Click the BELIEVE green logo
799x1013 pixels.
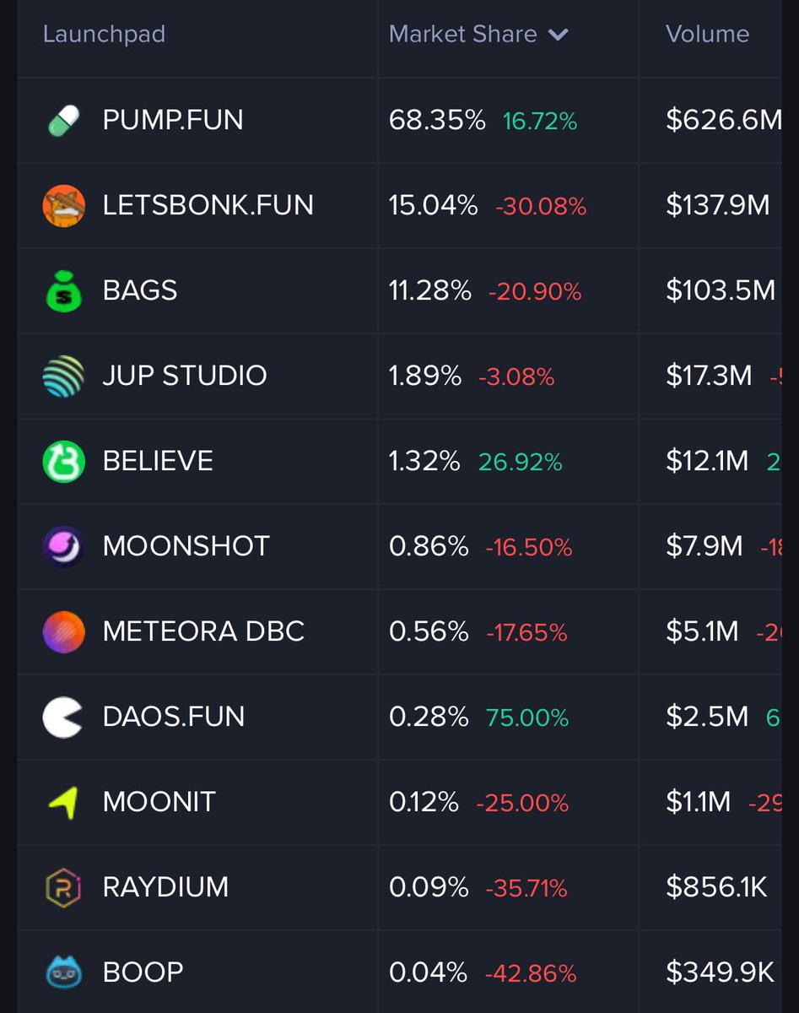click(64, 461)
